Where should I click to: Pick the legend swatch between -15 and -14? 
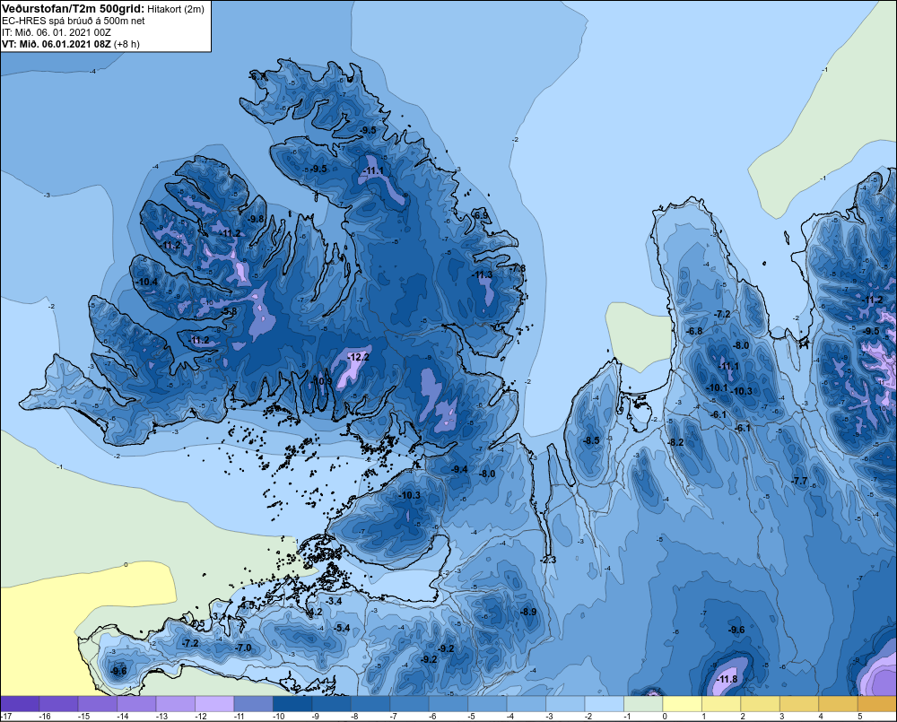click(97, 704)
